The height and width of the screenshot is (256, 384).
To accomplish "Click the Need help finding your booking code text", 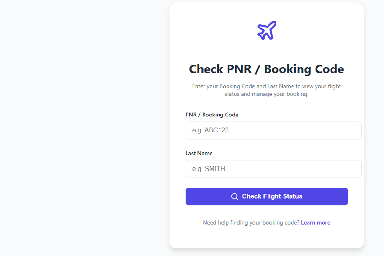I will click(252, 222).
